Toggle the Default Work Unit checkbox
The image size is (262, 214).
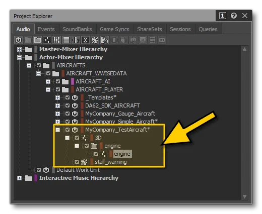click(x=39, y=170)
